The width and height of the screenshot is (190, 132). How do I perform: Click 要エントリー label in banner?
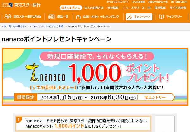point(155,97)
